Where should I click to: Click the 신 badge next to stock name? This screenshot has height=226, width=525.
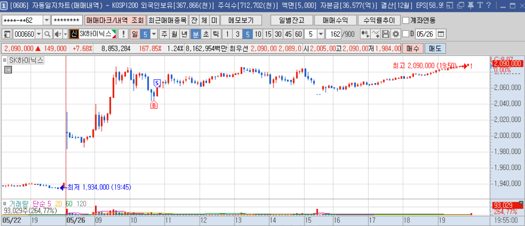(x=74, y=34)
